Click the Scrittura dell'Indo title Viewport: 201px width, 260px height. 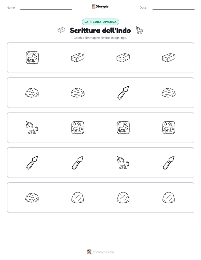coord(100,30)
